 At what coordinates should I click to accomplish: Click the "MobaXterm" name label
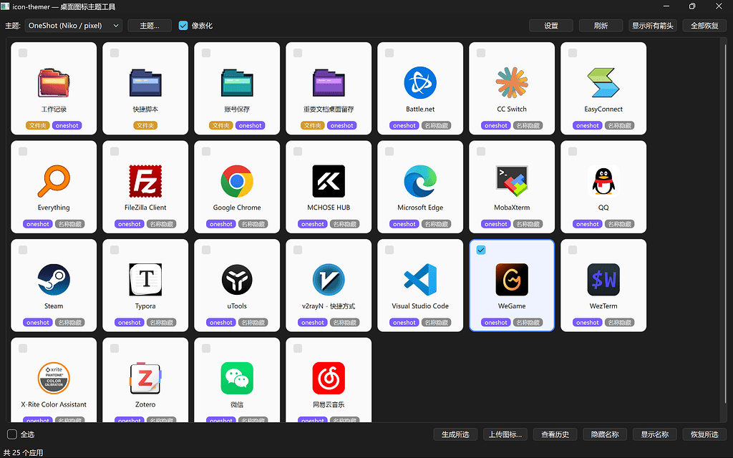coord(512,208)
